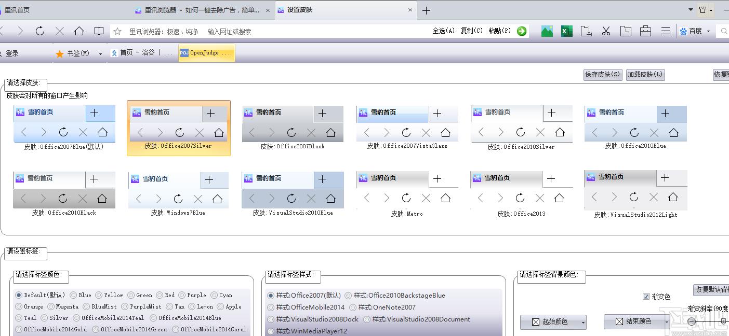The height and width of the screenshot is (336, 729).
Task: Open the OpenJudge bookmark
Action: click(x=206, y=53)
